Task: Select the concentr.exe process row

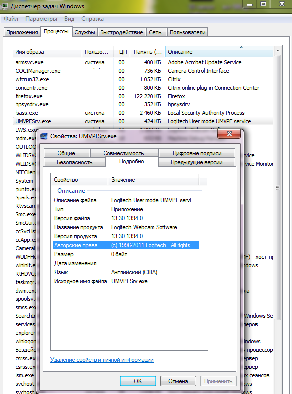Action: [x=143, y=88]
